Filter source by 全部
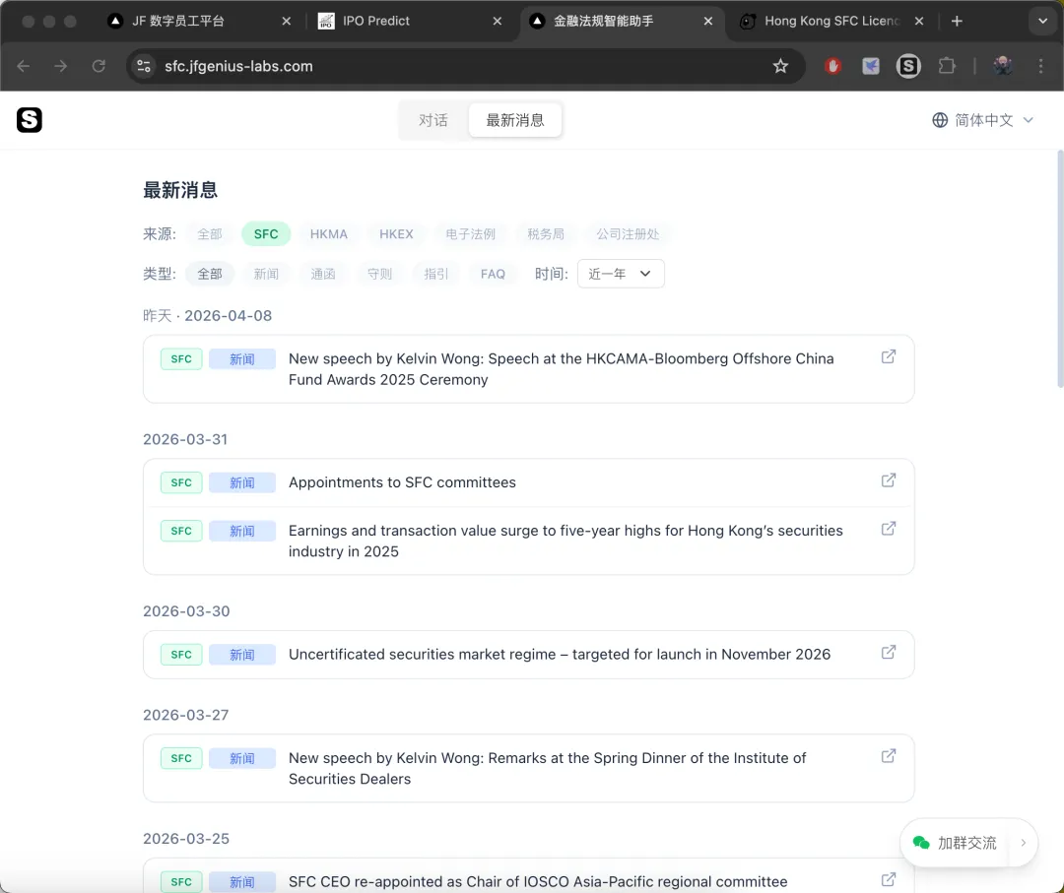The width and height of the screenshot is (1064, 893). point(210,234)
